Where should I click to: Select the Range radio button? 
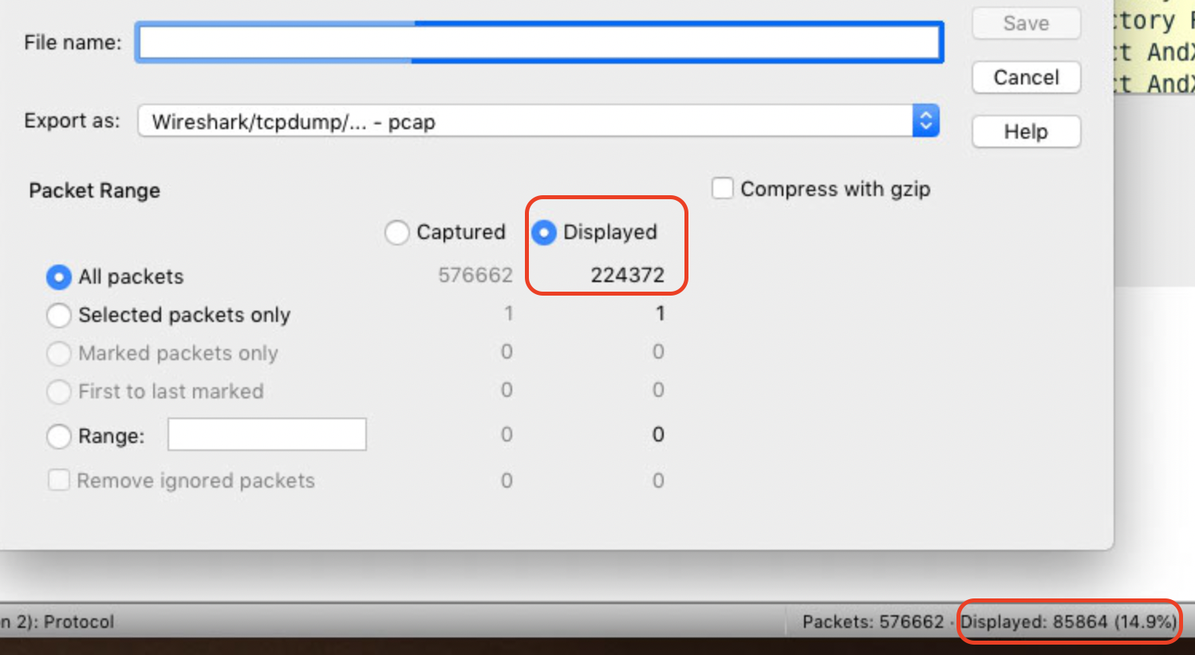tap(59, 436)
